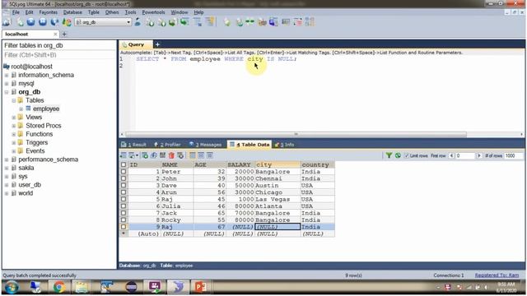
Task: Collapse the org_db database node
Action: (7, 92)
